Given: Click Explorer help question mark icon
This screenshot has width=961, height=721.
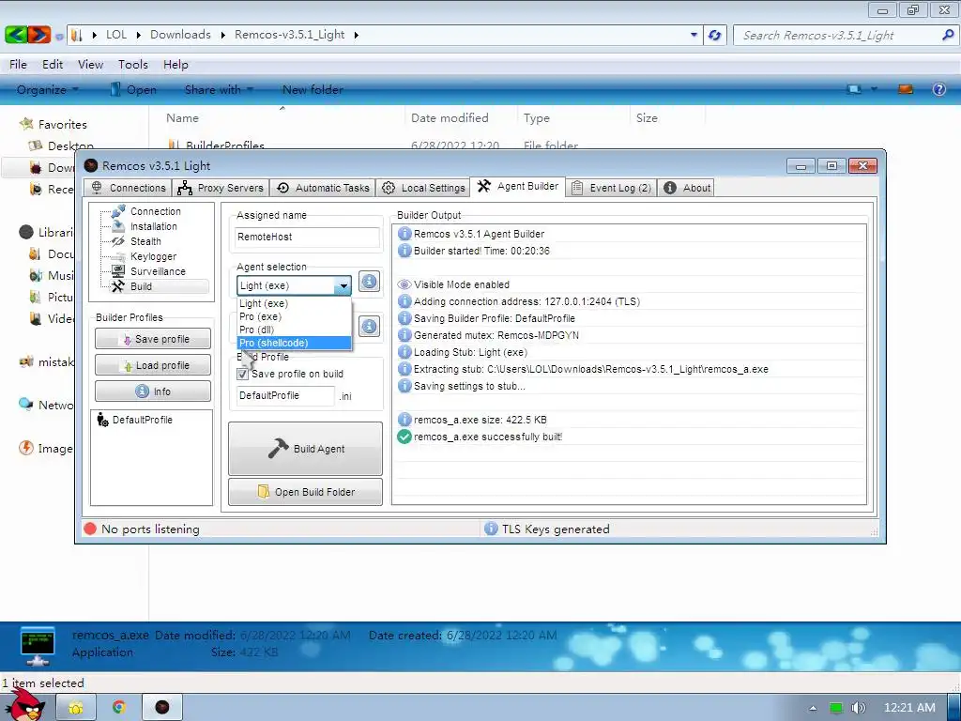Looking at the screenshot, I should [x=938, y=89].
